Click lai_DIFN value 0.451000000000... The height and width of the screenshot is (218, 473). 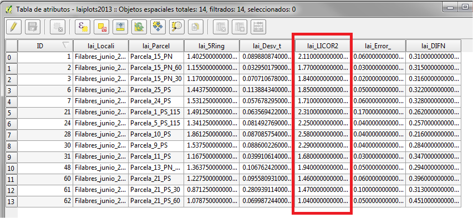(434, 201)
